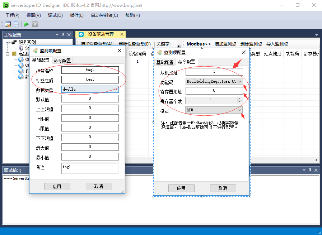Pin the 调试输出 panel
The width and height of the screenshot is (322, 235).
click(310, 170)
